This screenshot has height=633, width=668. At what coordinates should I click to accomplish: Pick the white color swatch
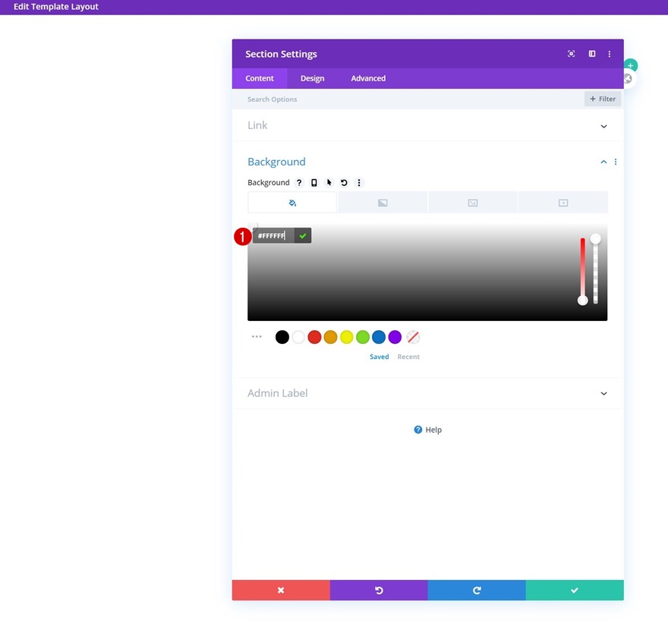pos(298,337)
